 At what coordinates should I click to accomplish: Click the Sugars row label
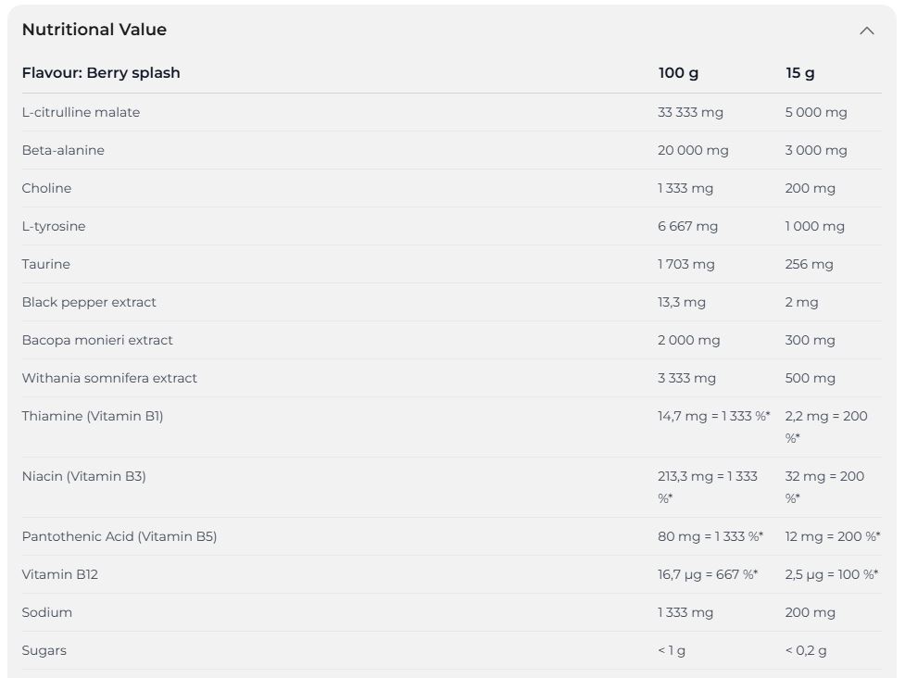(44, 650)
